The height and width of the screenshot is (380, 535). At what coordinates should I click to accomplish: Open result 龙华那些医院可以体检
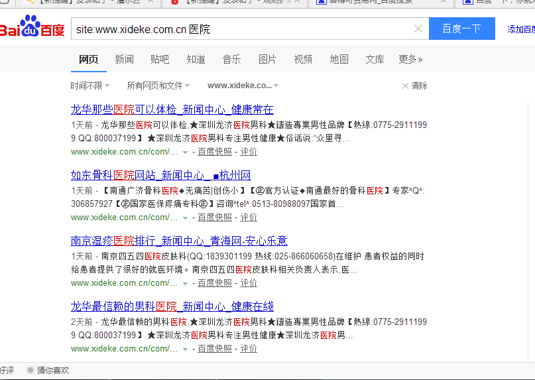172,109
